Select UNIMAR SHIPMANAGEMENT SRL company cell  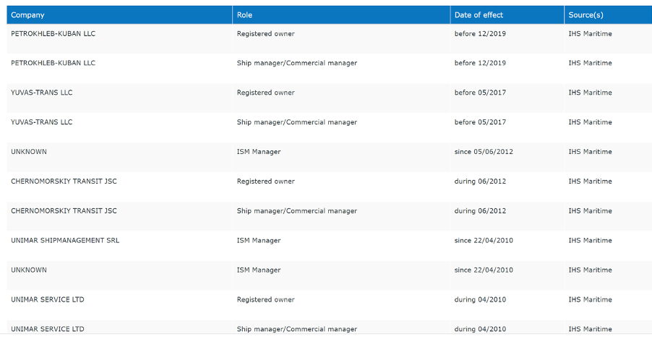click(x=65, y=241)
